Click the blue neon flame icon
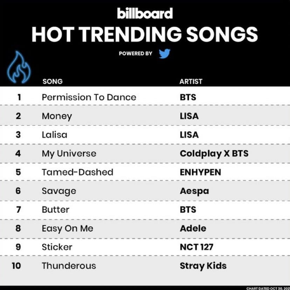This screenshot has height=290, width=290. tap(19, 67)
